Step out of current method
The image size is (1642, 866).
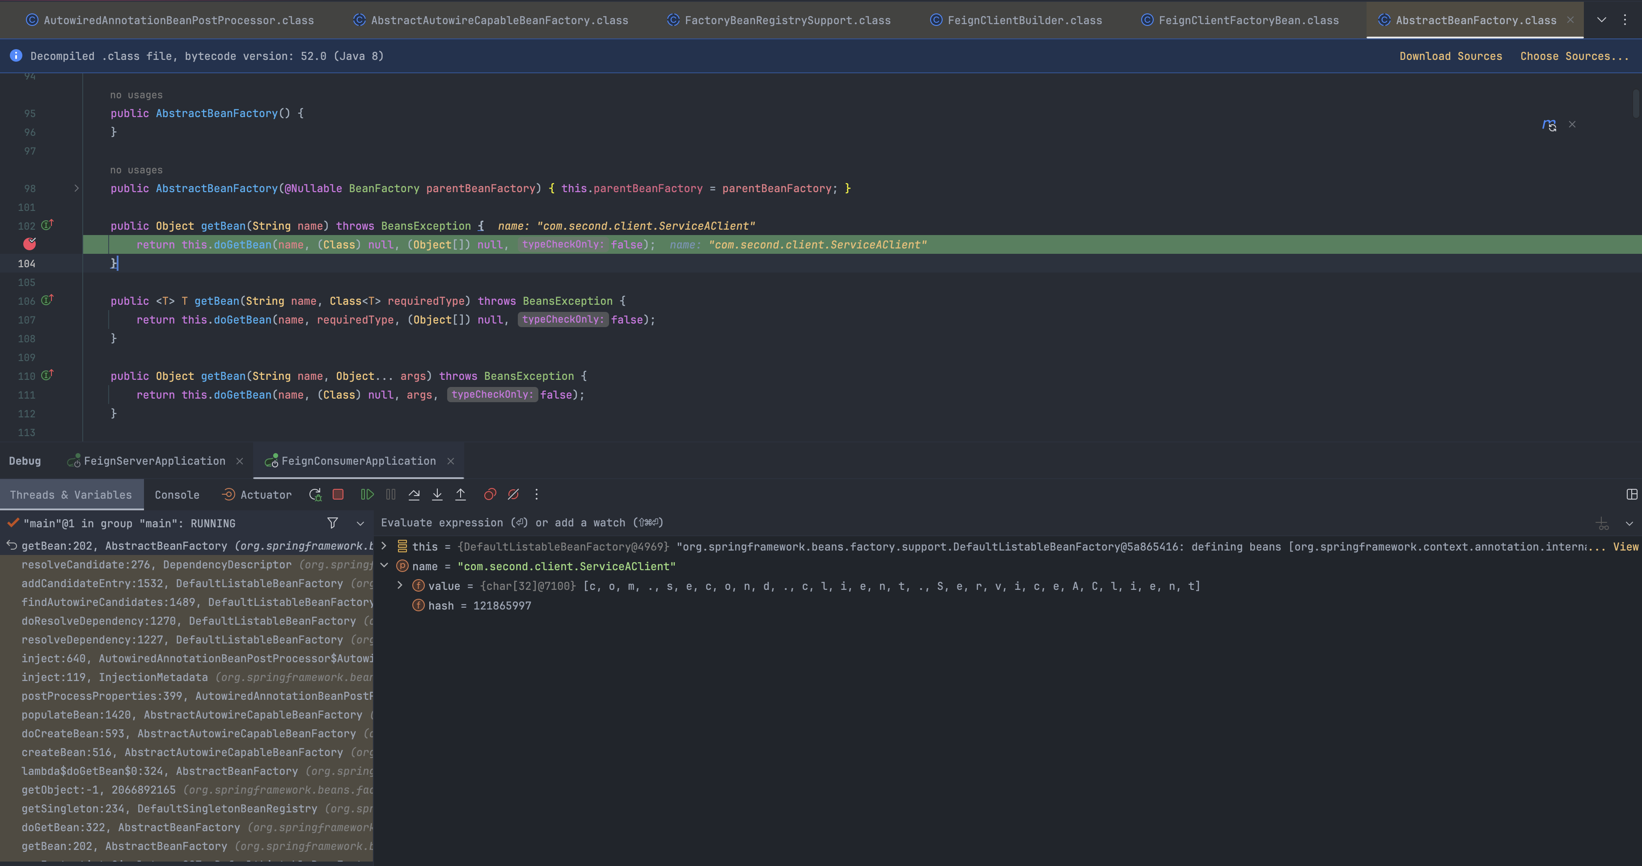click(x=460, y=495)
